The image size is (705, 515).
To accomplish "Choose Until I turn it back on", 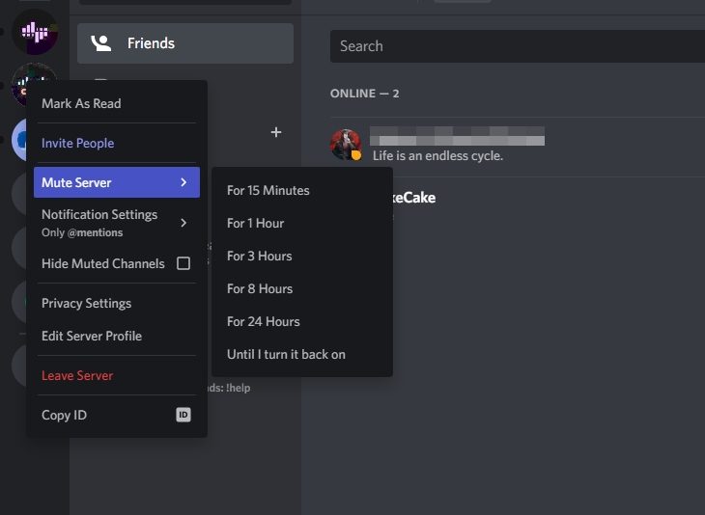I will tap(302, 354).
